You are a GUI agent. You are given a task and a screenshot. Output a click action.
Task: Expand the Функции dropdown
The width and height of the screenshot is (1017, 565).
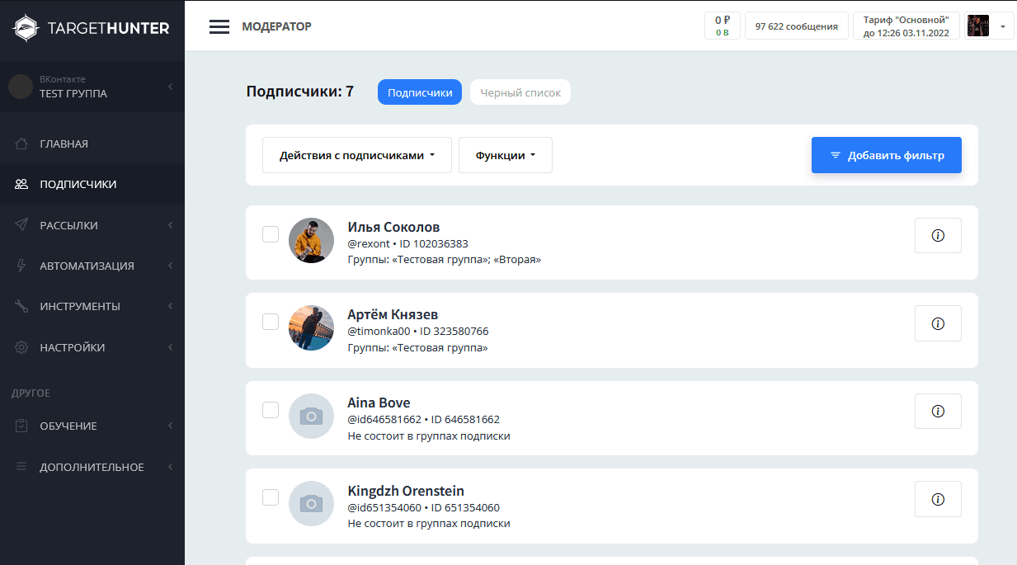pyautogui.click(x=505, y=155)
